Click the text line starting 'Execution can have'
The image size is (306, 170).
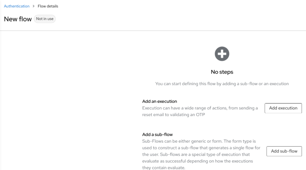pyautogui.click(x=200, y=108)
